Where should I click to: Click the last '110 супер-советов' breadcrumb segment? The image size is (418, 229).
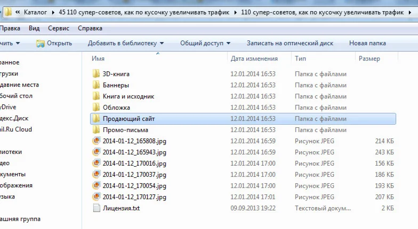point(322,12)
